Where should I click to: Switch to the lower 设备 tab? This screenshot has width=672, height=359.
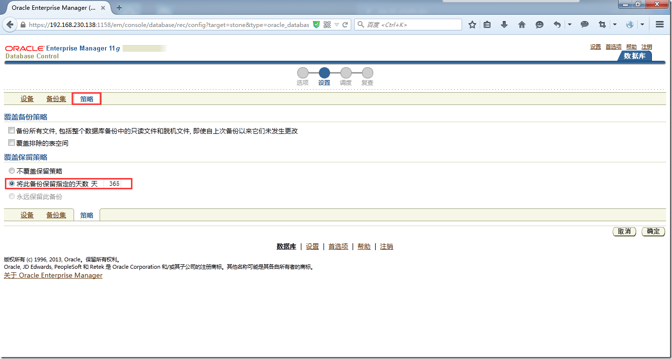(x=27, y=215)
